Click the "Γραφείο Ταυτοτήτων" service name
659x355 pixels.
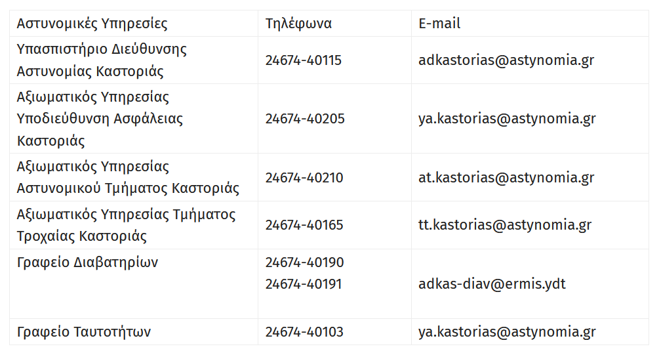tap(84, 332)
